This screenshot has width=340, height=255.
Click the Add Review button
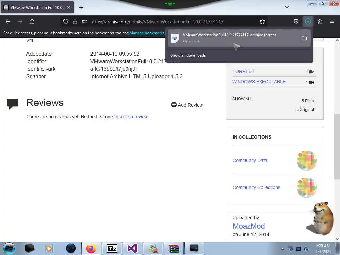pos(187,105)
